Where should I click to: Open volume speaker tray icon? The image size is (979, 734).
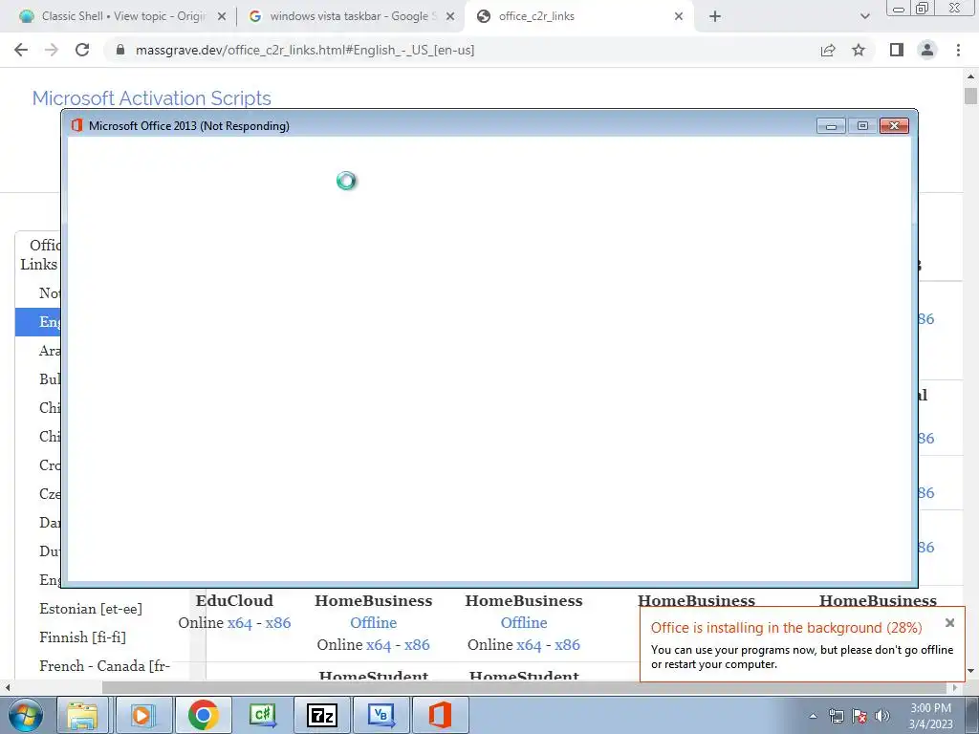pos(882,716)
